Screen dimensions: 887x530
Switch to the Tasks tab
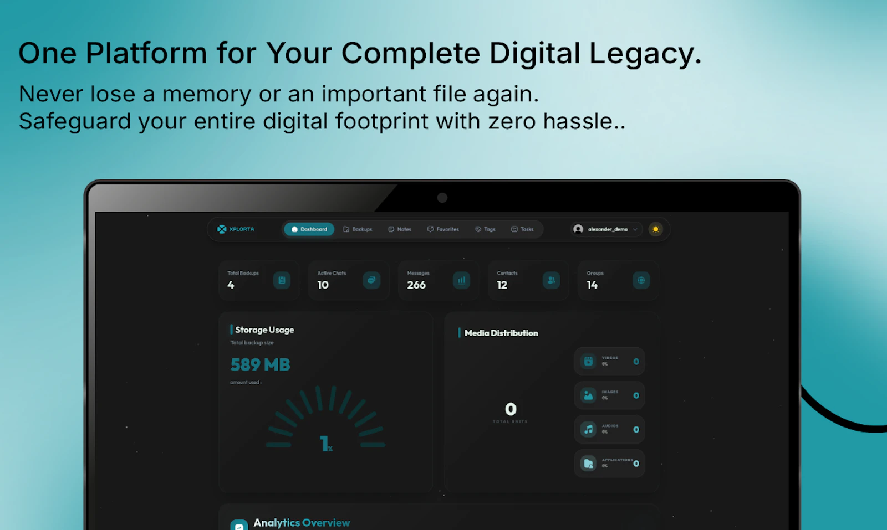[x=522, y=229]
